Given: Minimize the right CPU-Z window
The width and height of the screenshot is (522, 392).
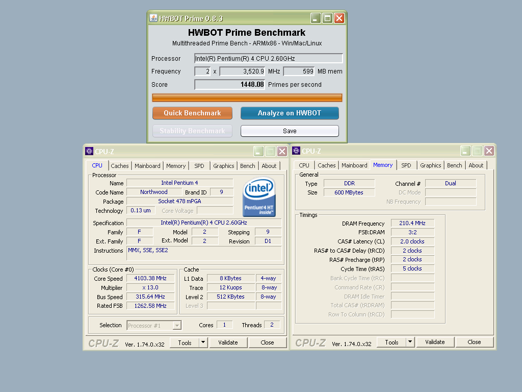Looking at the screenshot, I should [465, 151].
